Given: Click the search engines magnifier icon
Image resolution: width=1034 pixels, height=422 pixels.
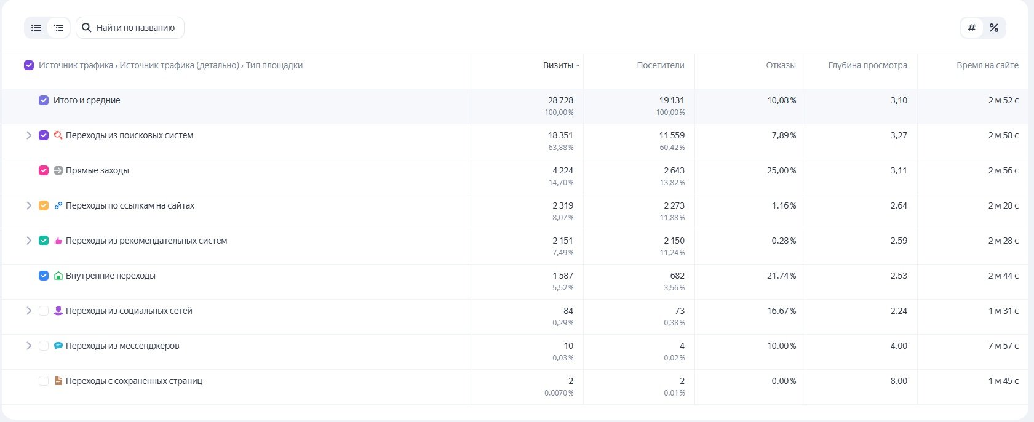Looking at the screenshot, I should (58, 135).
